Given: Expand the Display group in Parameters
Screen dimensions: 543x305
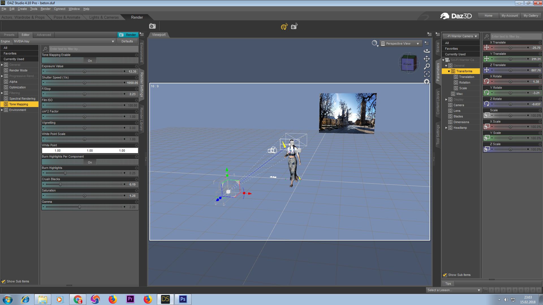Looking at the screenshot, I should pyautogui.click(x=446, y=99).
